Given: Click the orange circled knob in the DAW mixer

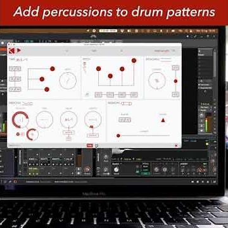Looking at the screenshot, I should [87, 169].
